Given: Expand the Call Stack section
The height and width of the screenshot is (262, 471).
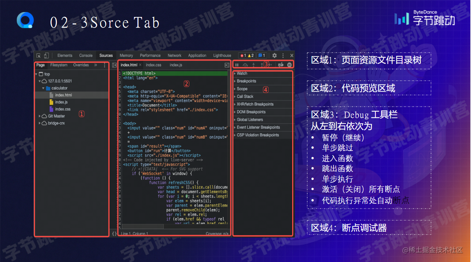Looking at the screenshot, I should click(x=263, y=96).
